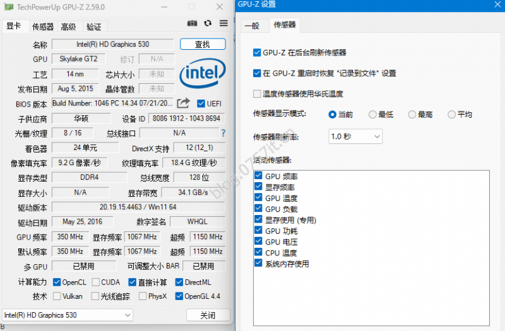This screenshot has height=331, width=505.
Task: Toggle the UEFI checkbox
Action: (201, 103)
